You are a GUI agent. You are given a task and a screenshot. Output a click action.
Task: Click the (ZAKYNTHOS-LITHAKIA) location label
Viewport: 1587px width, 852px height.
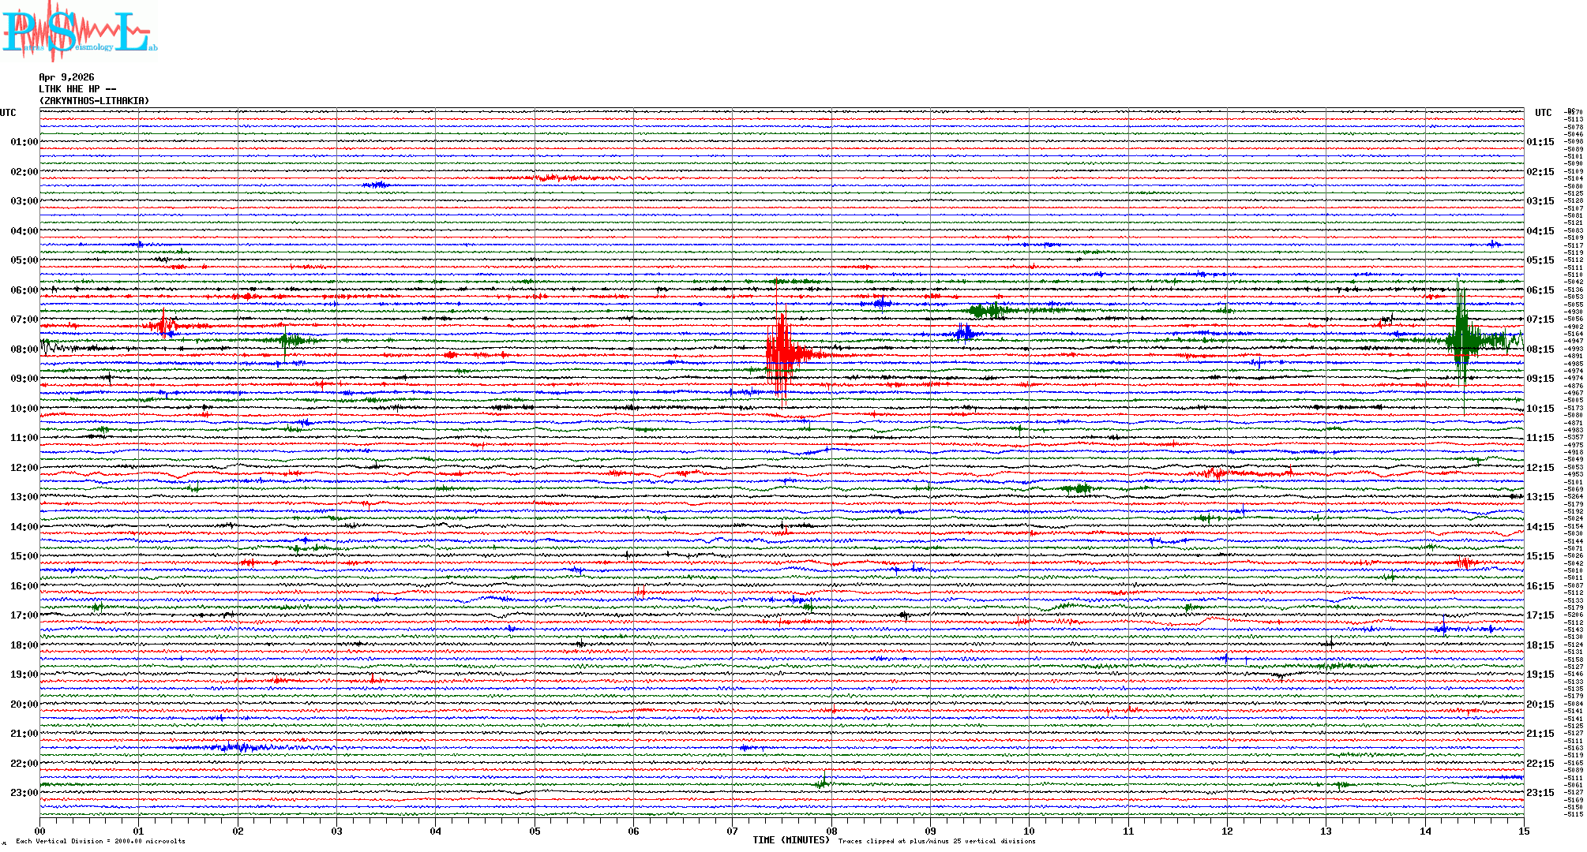(x=94, y=101)
